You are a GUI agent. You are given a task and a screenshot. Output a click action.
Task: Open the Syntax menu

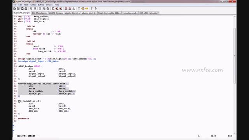(33, 5)
